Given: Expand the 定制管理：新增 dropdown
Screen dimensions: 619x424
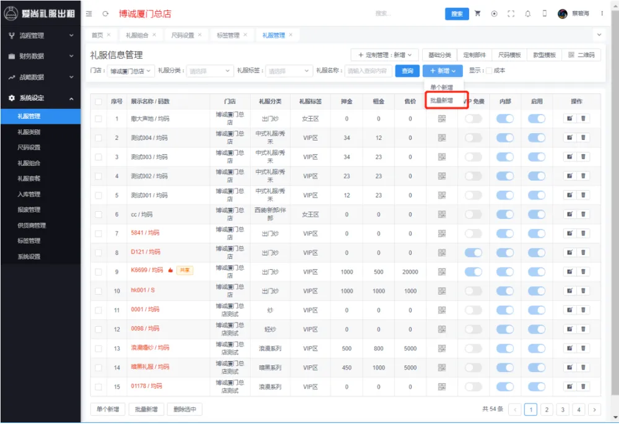Looking at the screenshot, I should click(384, 55).
